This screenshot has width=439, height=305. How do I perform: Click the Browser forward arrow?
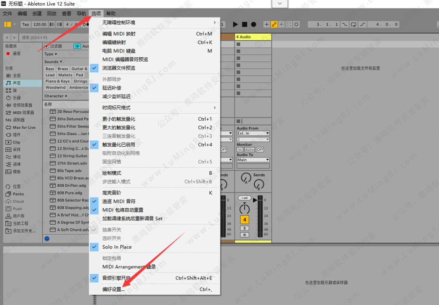pos(14,37)
